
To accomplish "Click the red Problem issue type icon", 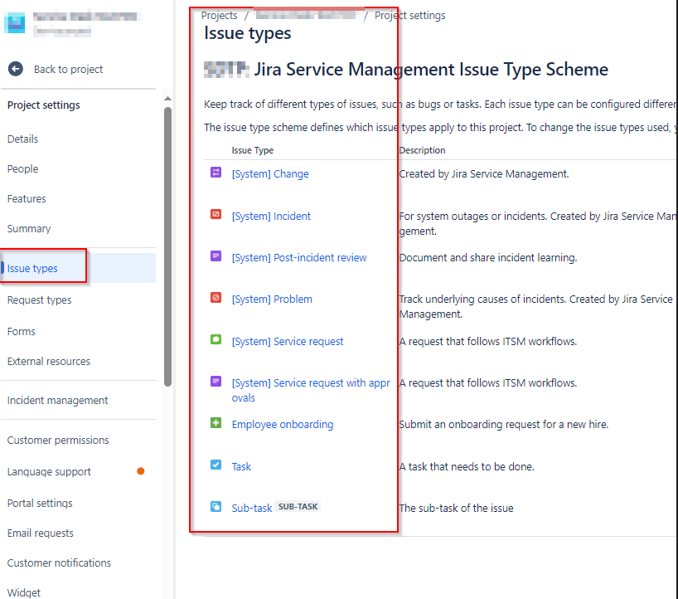I will pos(216,298).
